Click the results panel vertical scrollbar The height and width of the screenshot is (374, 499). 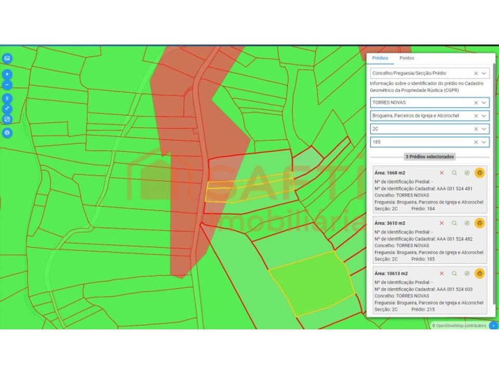click(494, 184)
